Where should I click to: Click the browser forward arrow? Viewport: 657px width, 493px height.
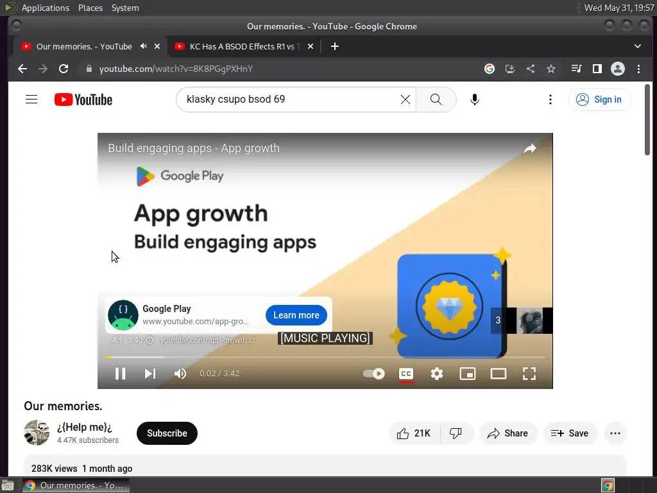[x=43, y=69]
